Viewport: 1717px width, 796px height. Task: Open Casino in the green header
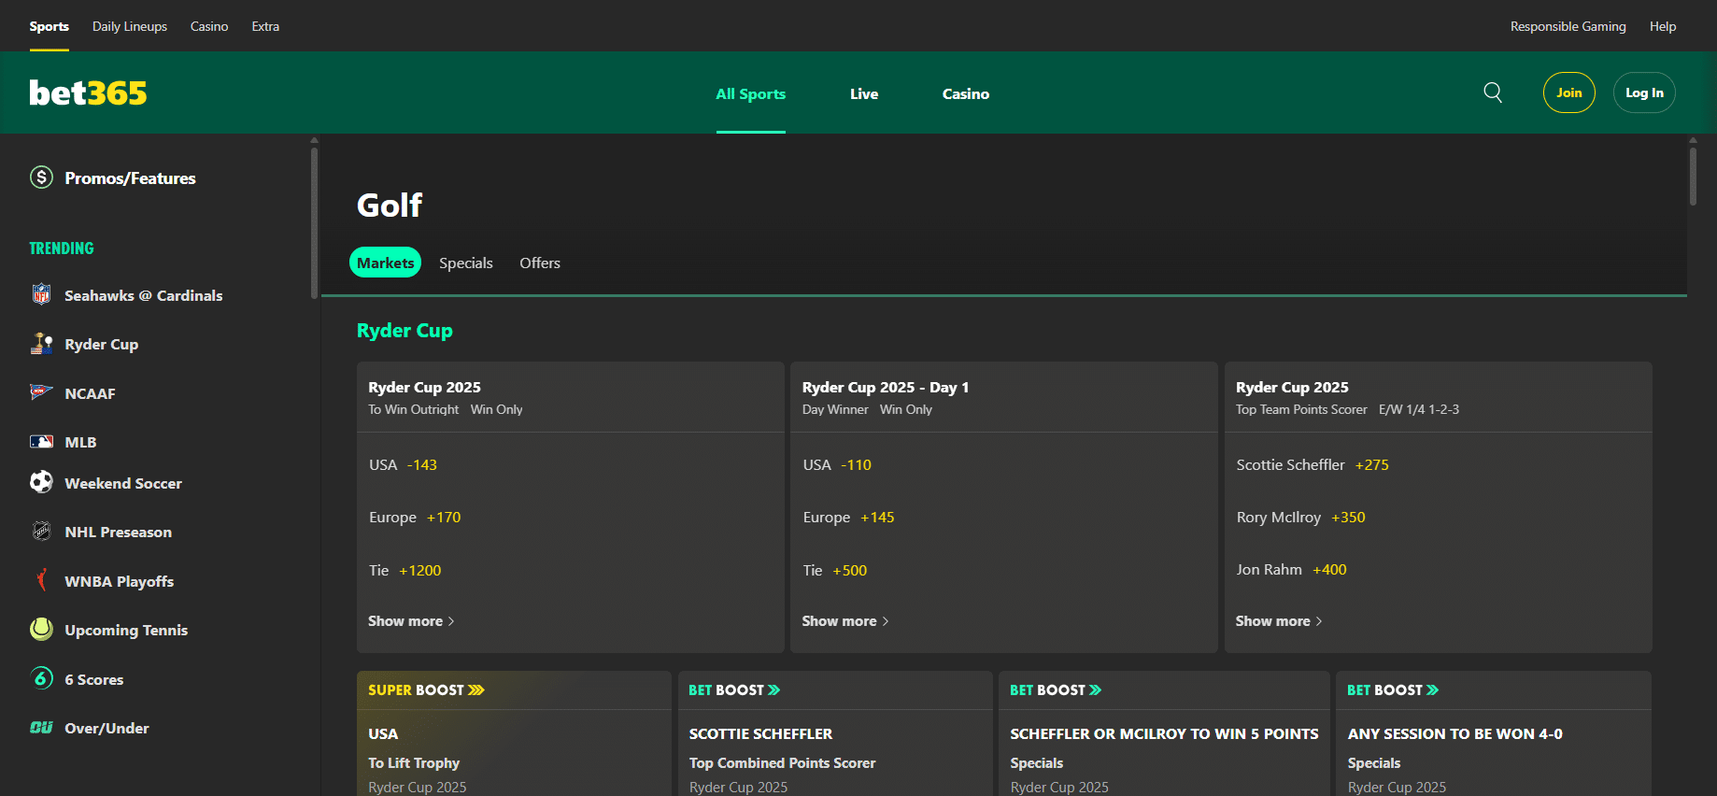966,93
